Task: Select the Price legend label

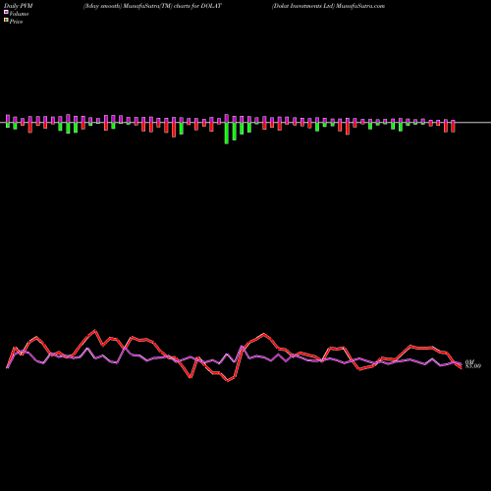Action: tap(16, 22)
